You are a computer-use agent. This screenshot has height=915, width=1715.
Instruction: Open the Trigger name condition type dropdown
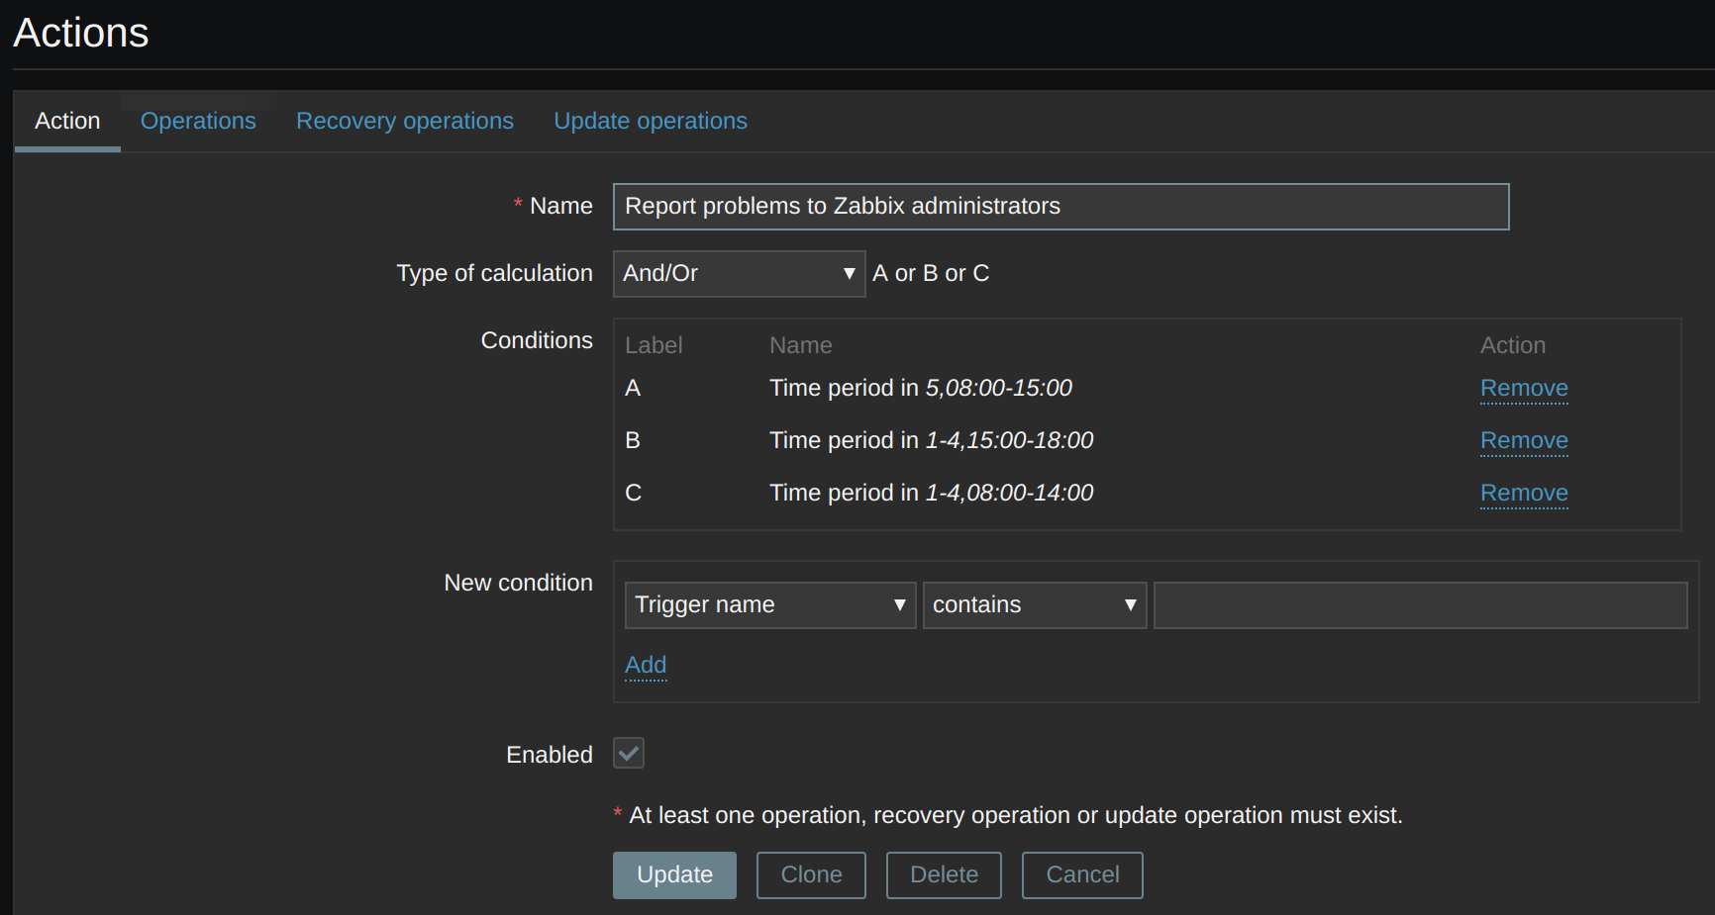coord(769,605)
